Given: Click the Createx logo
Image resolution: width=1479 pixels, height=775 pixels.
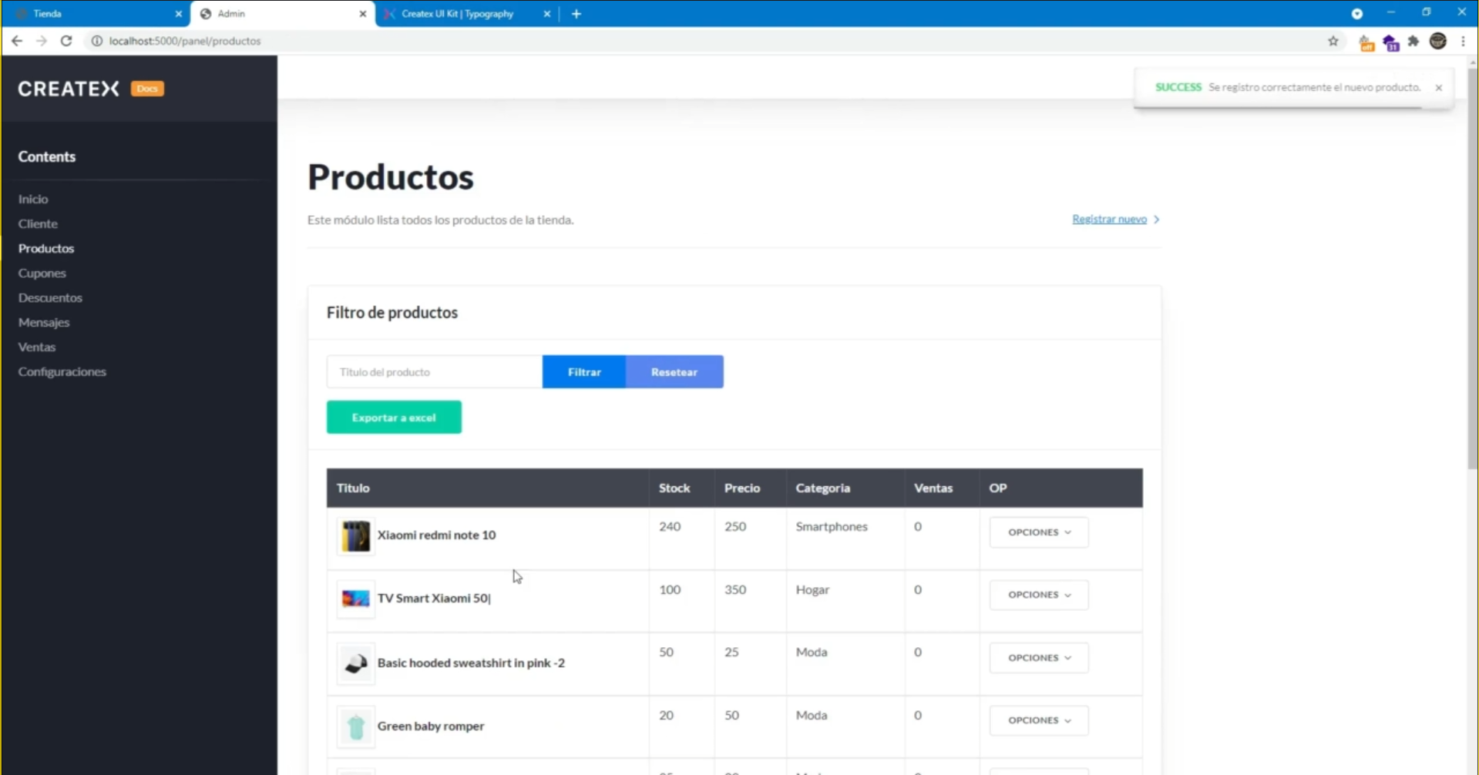Looking at the screenshot, I should (69, 89).
